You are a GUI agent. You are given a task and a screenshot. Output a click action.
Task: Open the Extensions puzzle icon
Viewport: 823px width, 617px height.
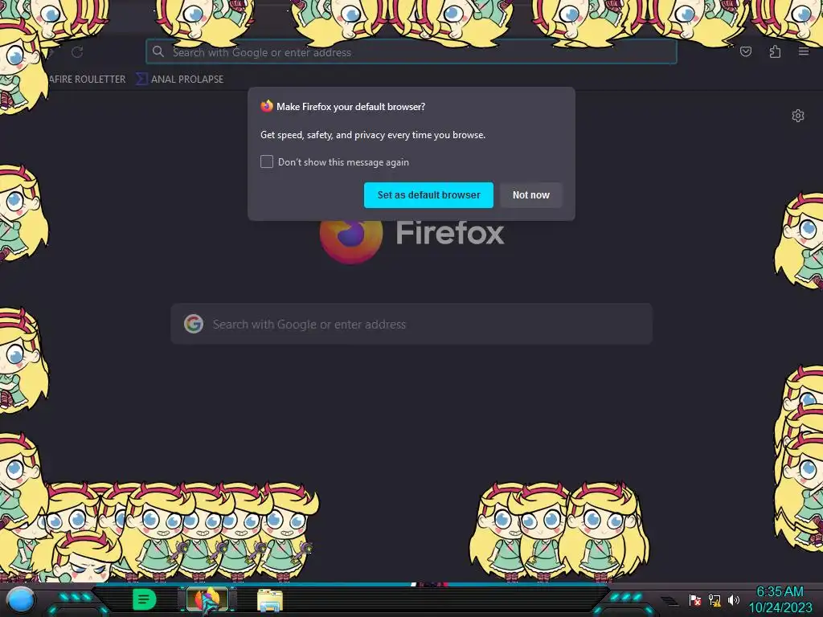pos(775,51)
